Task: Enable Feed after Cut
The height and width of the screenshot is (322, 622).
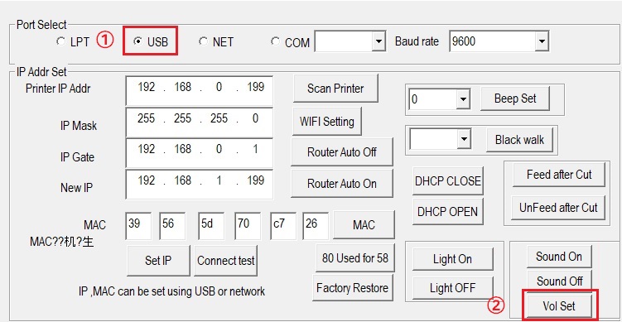Action: [x=559, y=175]
